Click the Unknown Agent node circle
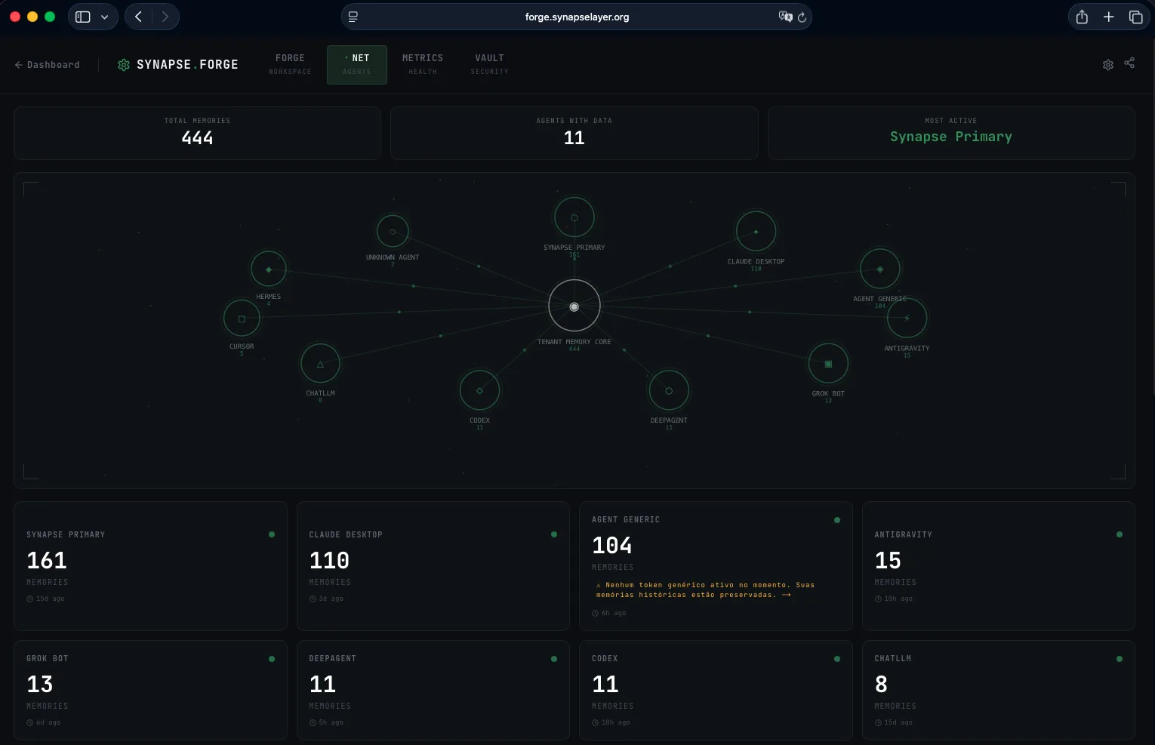This screenshot has height=745, width=1155. tap(393, 232)
